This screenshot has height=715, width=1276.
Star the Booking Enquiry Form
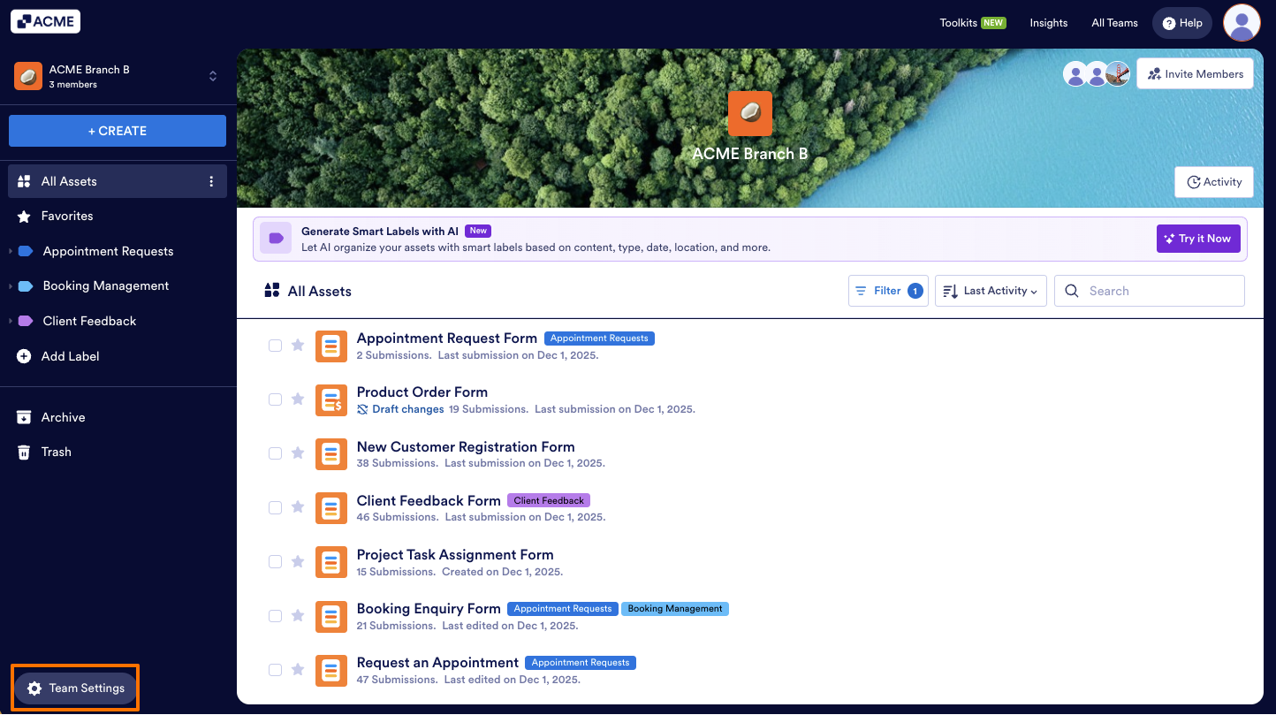(x=298, y=615)
